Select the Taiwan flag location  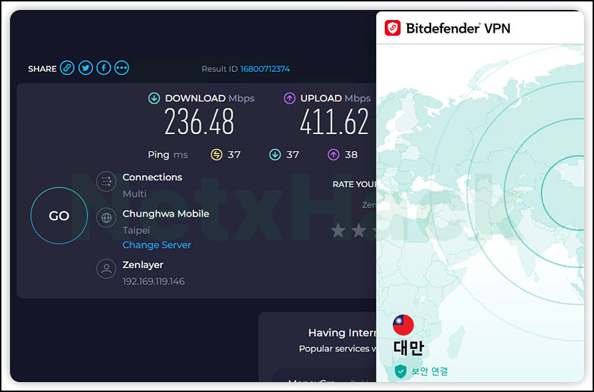(x=403, y=325)
